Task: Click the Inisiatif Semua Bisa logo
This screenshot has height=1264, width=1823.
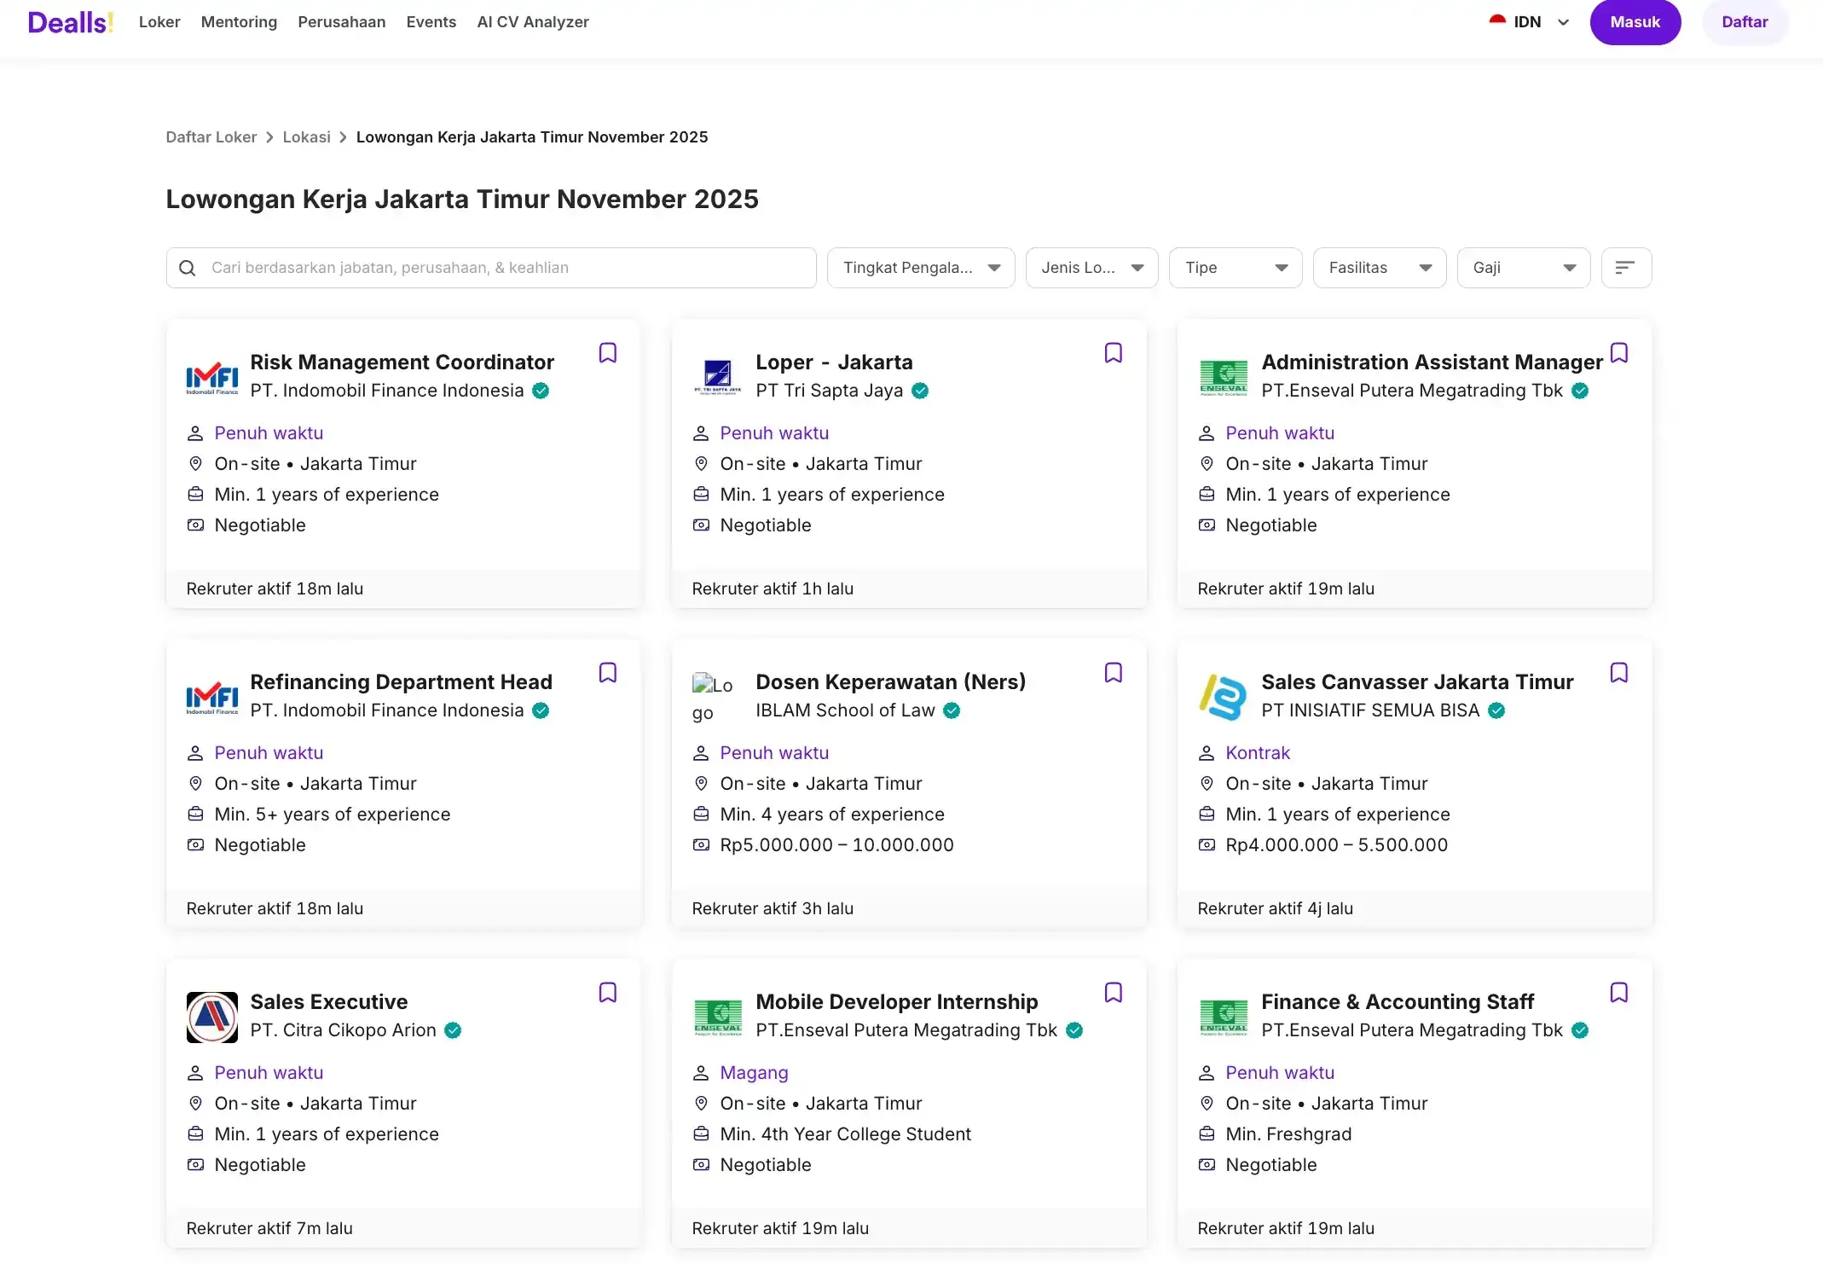Action: (x=1223, y=697)
